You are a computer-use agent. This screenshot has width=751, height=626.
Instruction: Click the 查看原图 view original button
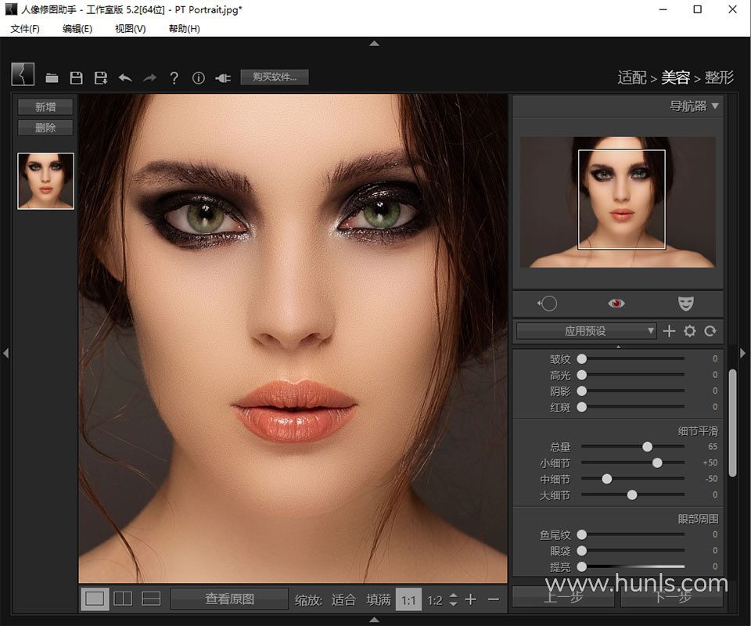229,599
